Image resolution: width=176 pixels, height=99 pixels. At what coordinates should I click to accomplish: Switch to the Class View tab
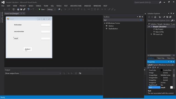170,58
